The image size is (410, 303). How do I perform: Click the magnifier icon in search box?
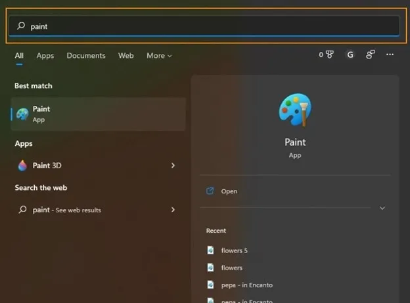[x=21, y=26]
